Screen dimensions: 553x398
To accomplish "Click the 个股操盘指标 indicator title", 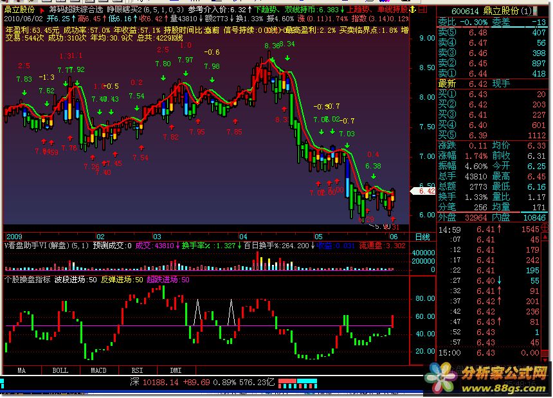I will coord(27,280).
